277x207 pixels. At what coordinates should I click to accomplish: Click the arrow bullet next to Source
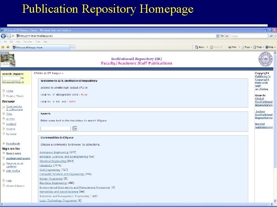3,129
